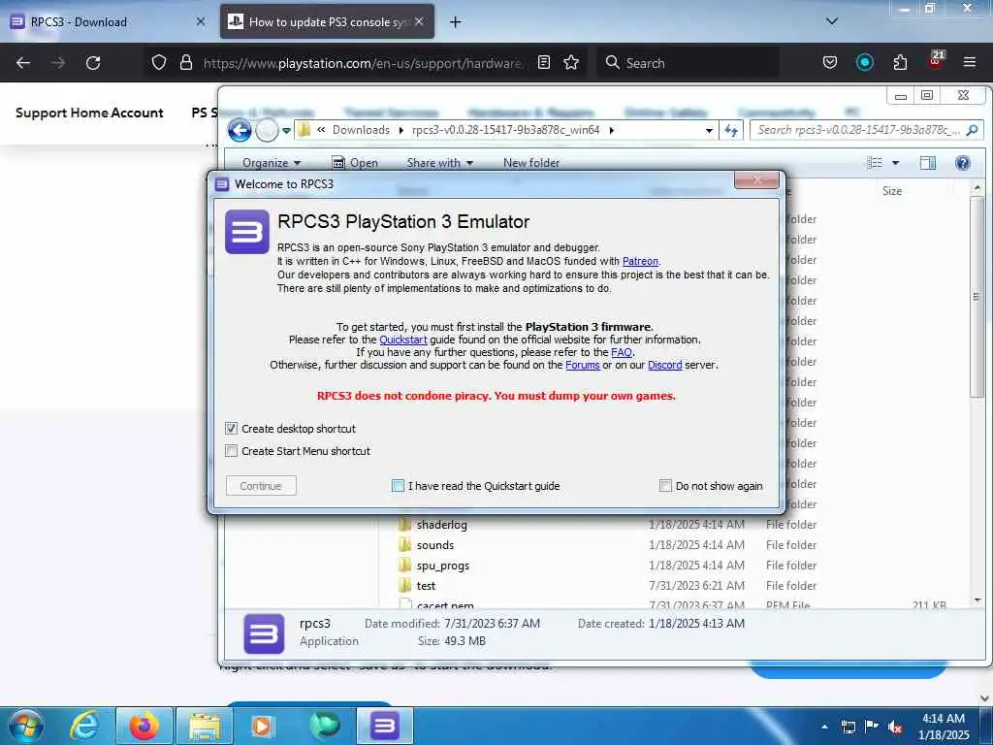
Task: Select the test folder
Action: 426,585
